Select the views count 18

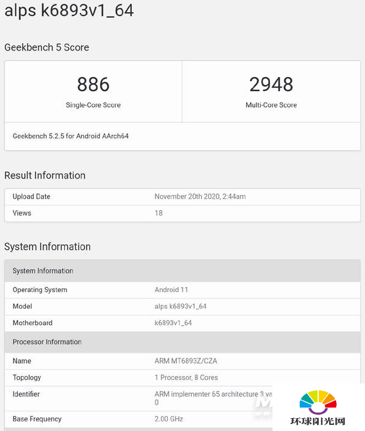coord(158,213)
